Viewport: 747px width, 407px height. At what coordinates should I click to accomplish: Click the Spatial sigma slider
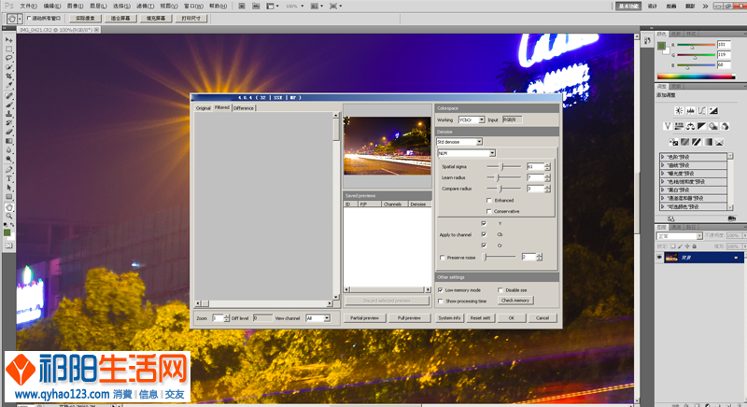[503, 166]
